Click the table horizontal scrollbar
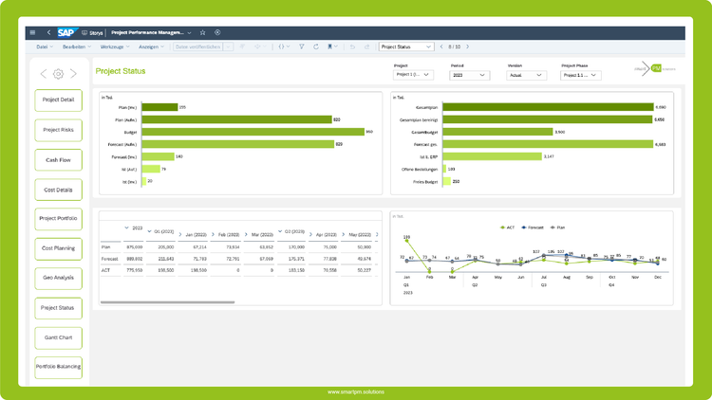Image resolution: width=712 pixels, height=400 pixels. (167, 302)
